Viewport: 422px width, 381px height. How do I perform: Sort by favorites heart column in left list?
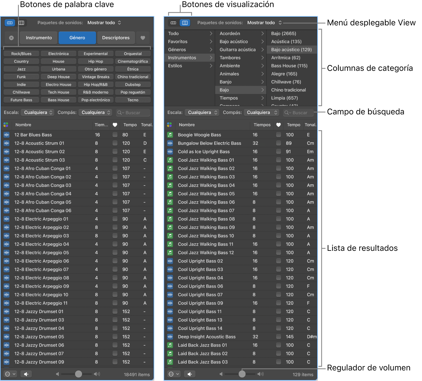115,125
